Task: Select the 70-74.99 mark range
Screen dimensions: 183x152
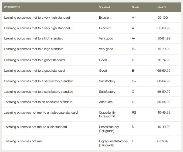Action: [x=164, y=60]
